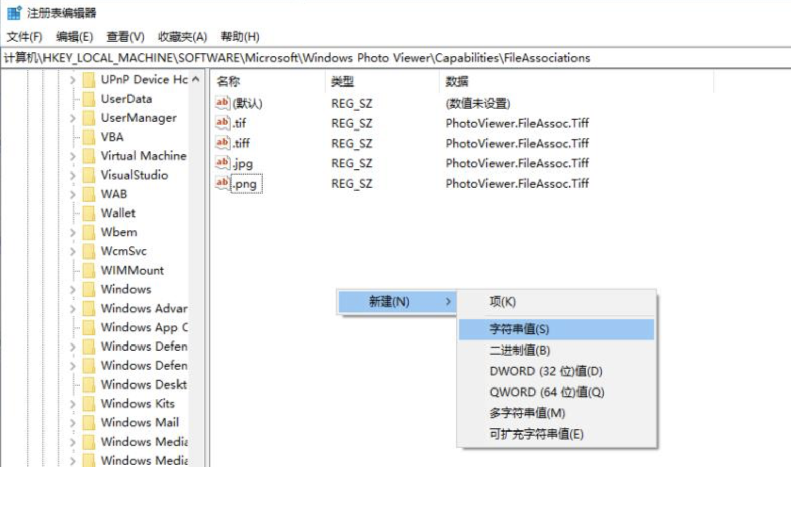799x517 pixels.
Task: Open the 文件(F) menu
Action: pyautogui.click(x=24, y=37)
